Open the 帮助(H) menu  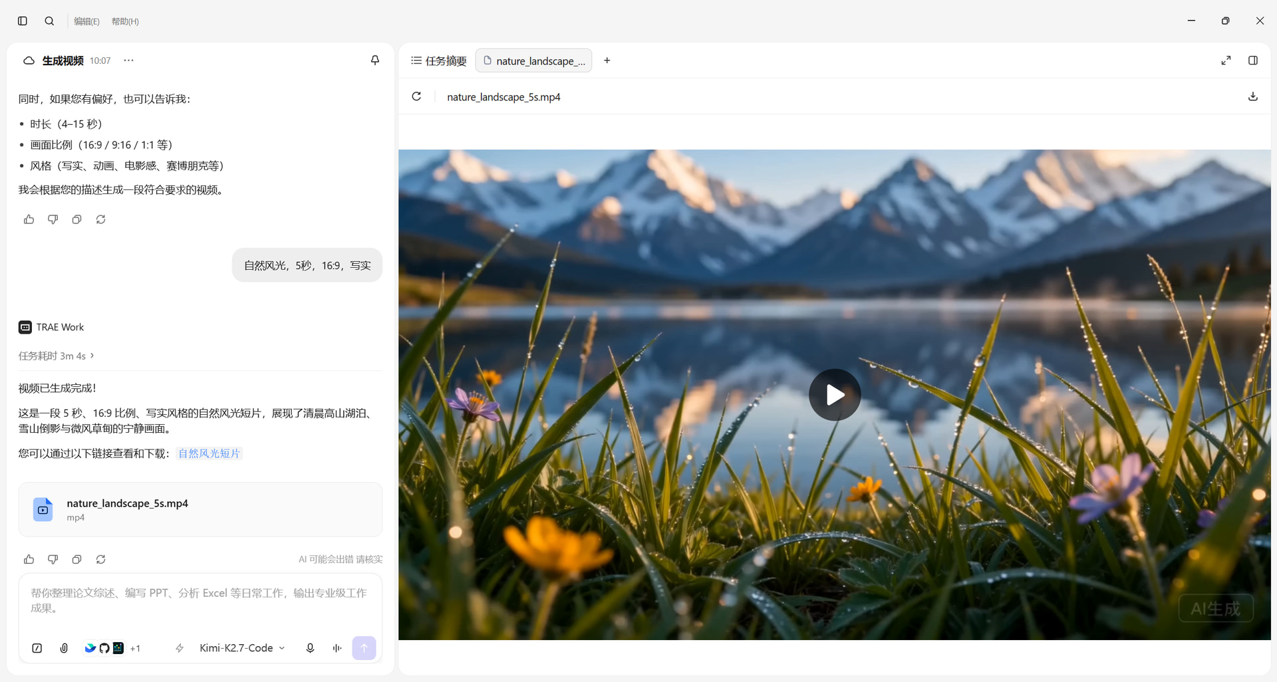pos(125,21)
